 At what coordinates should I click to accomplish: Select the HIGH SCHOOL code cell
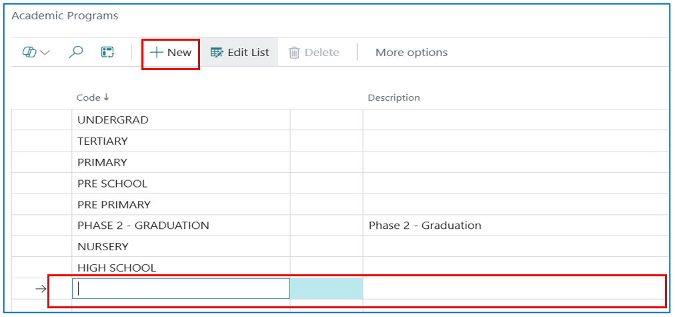click(181, 268)
